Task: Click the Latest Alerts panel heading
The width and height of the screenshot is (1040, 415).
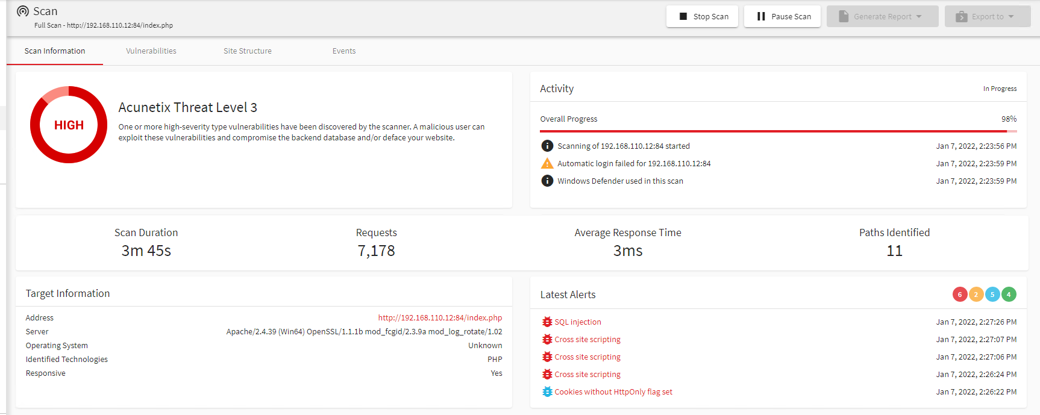Action: tap(568, 295)
